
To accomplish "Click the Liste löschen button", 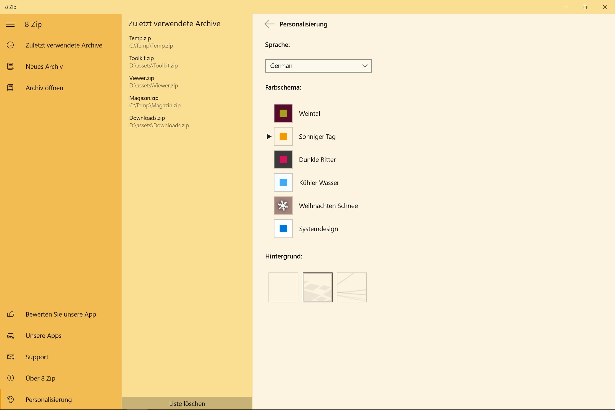I will click(x=187, y=403).
